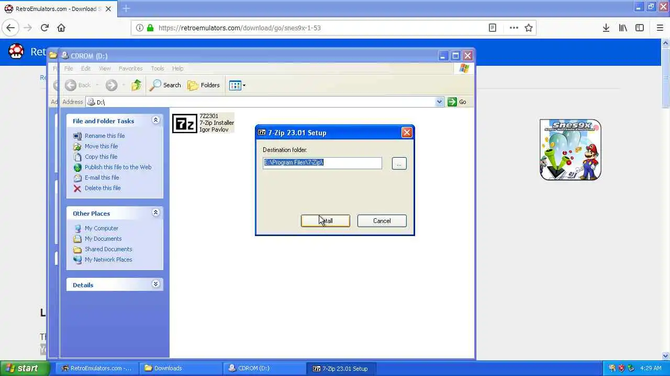Screen dimensions: 670x376
Task: Open the Explorer Search pane
Action: pos(165,85)
